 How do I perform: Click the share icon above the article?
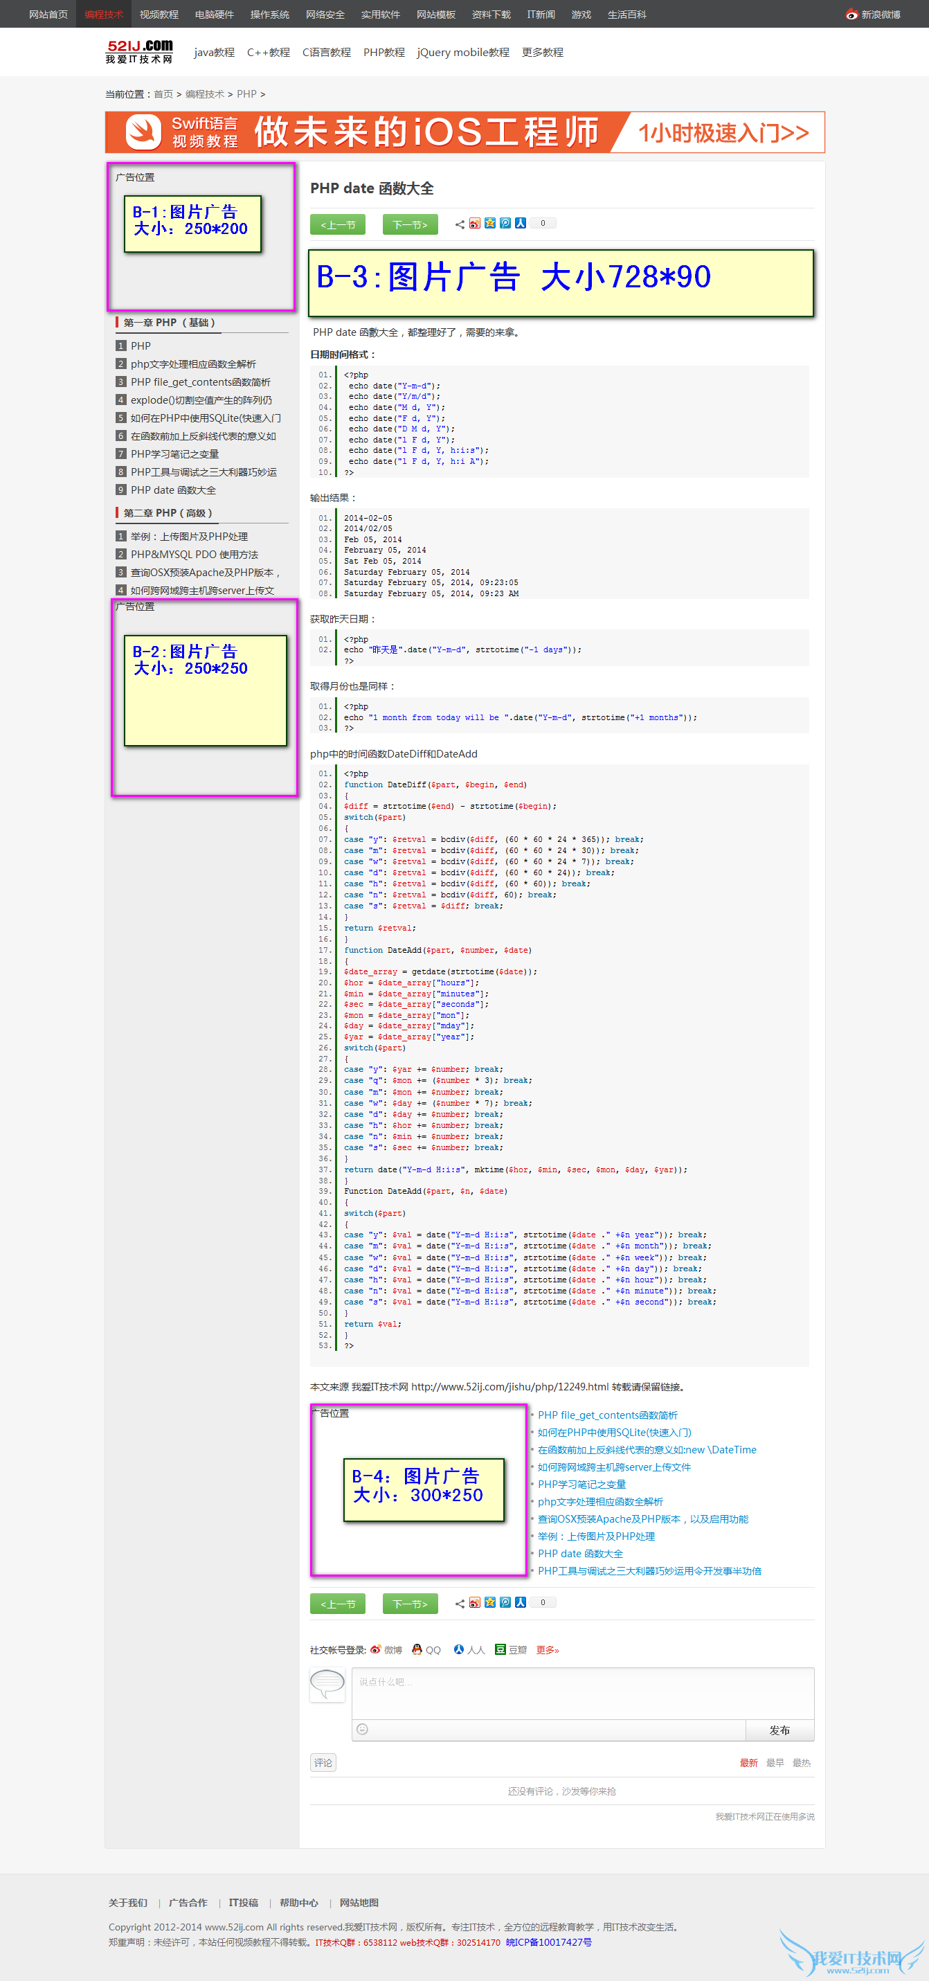click(459, 224)
